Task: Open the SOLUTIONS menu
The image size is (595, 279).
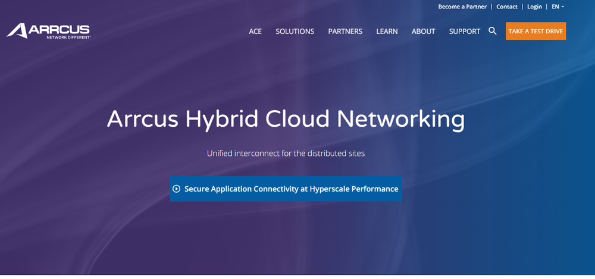Action: click(295, 32)
